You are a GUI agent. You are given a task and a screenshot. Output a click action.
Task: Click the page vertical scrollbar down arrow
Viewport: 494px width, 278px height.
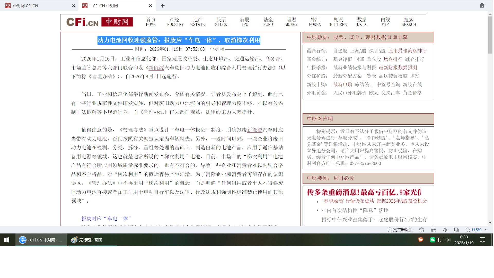(x=490, y=223)
